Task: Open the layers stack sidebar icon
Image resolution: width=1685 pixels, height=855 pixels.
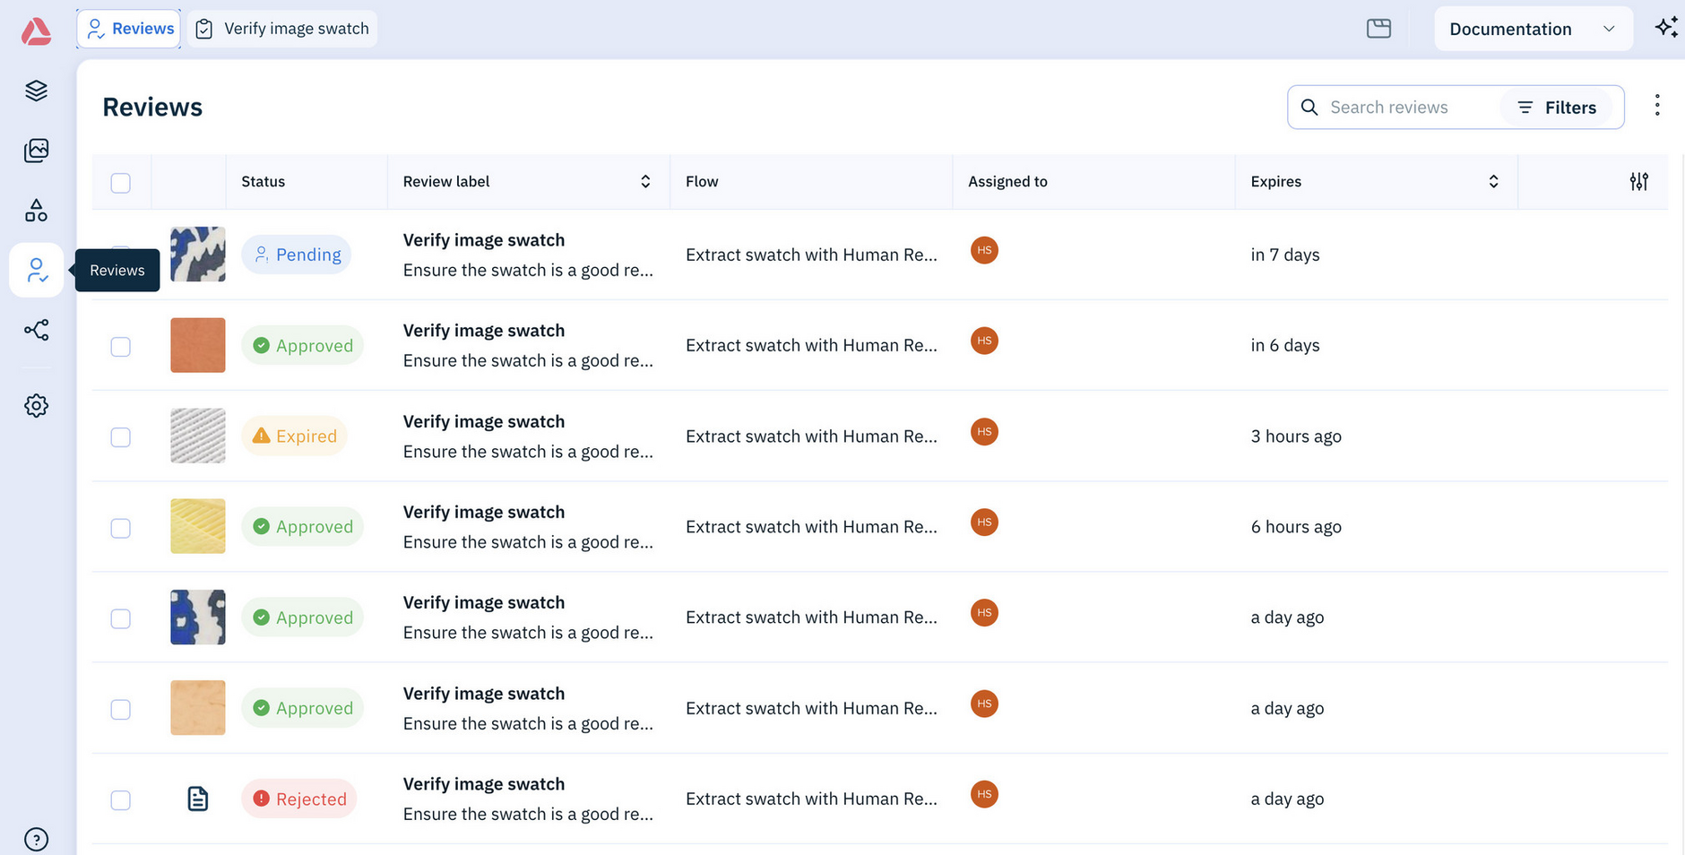Action: pyautogui.click(x=36, y=91)
